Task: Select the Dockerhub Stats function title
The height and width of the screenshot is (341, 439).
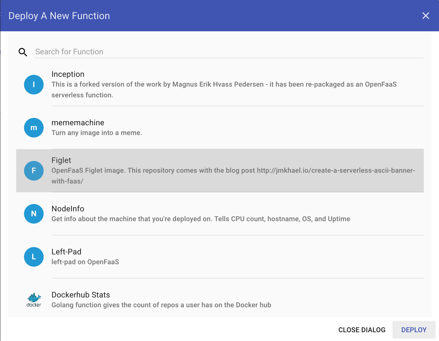Action: tap(81, 295)
